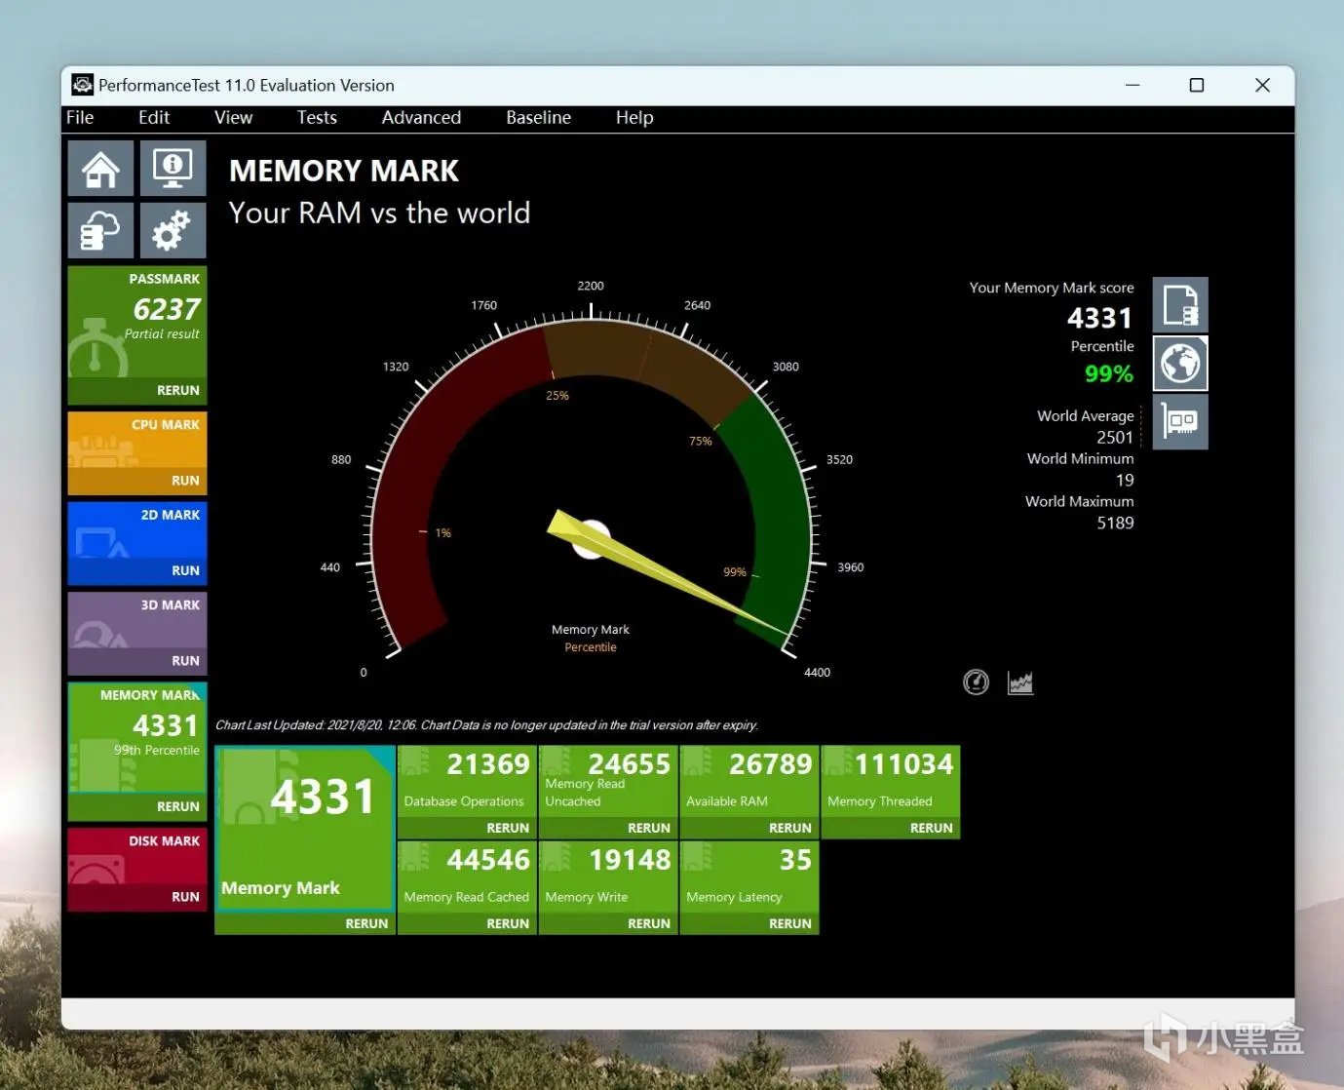Select the Memory Write 19148 tile
The image size is (1344, 1090).
pyautogui.click(x=608, y=877)
